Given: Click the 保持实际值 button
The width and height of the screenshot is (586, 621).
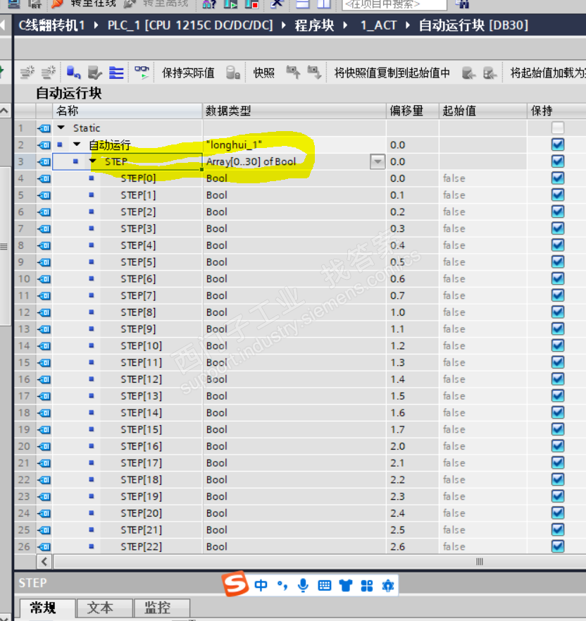Looking at the screenshot, I should [x=188, y=73].
